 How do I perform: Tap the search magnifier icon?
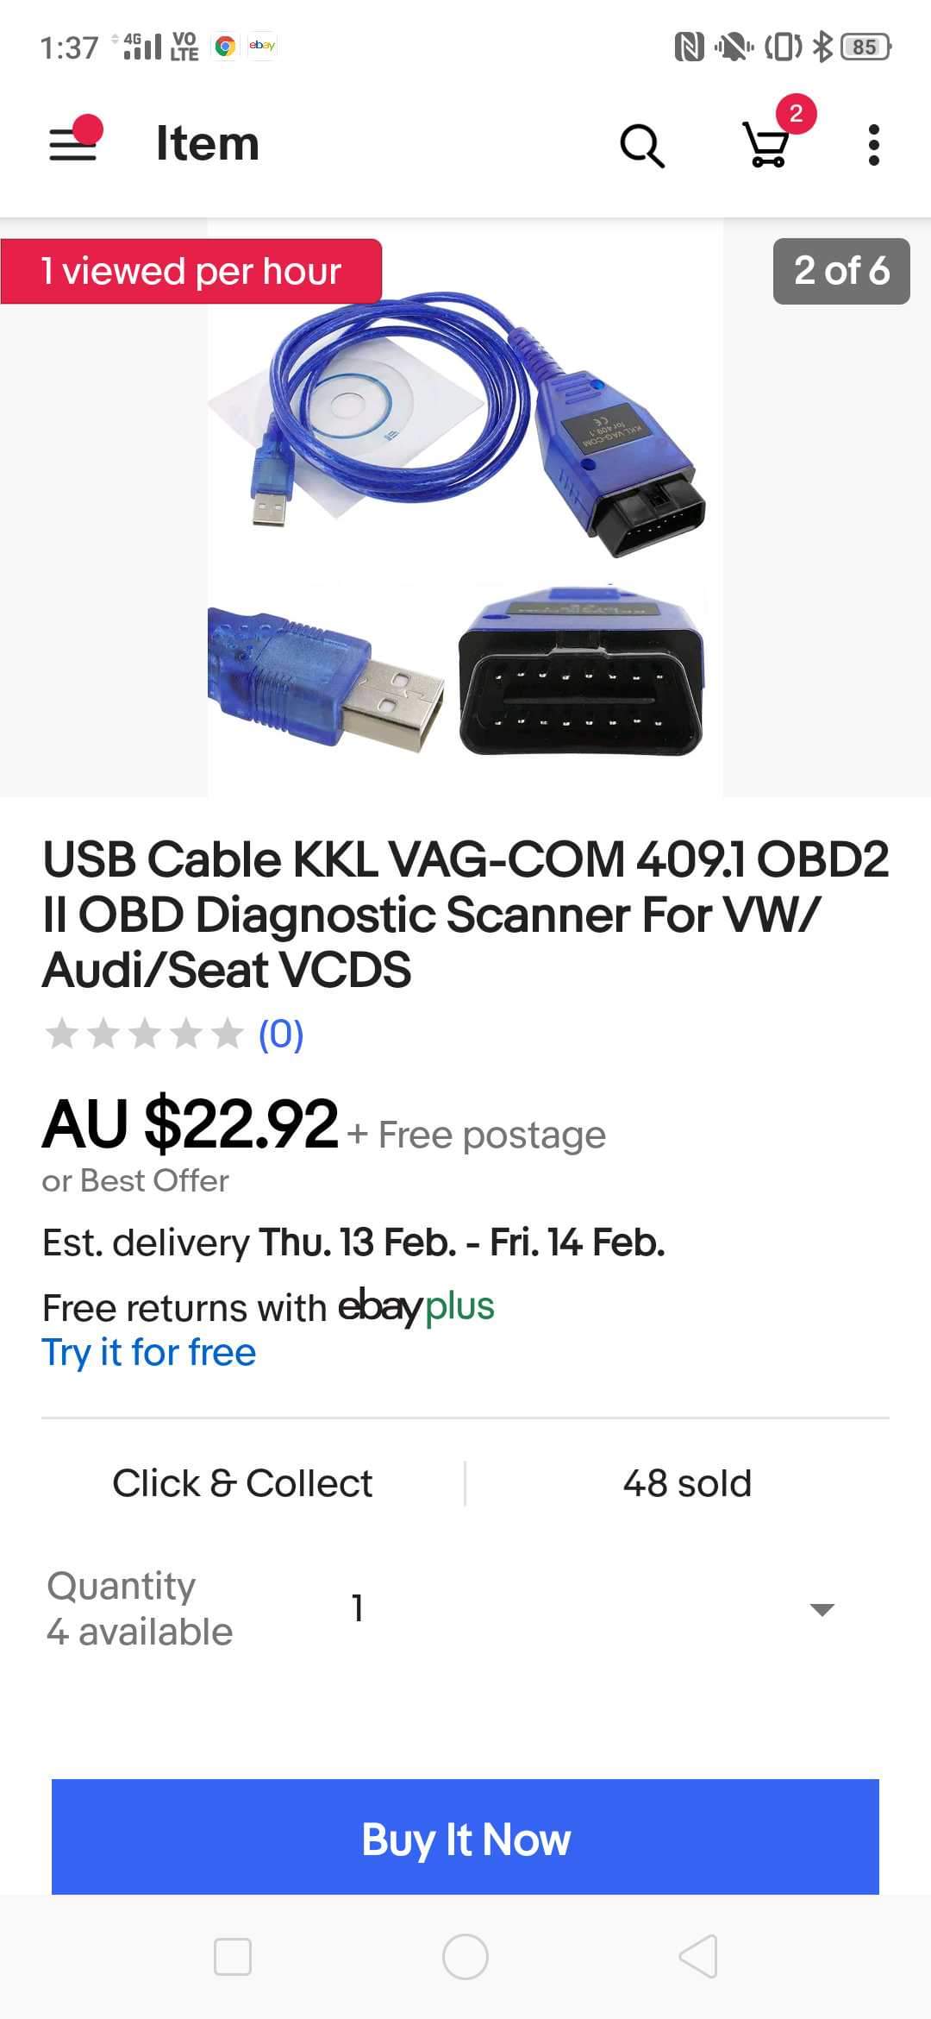coord(642,145)
